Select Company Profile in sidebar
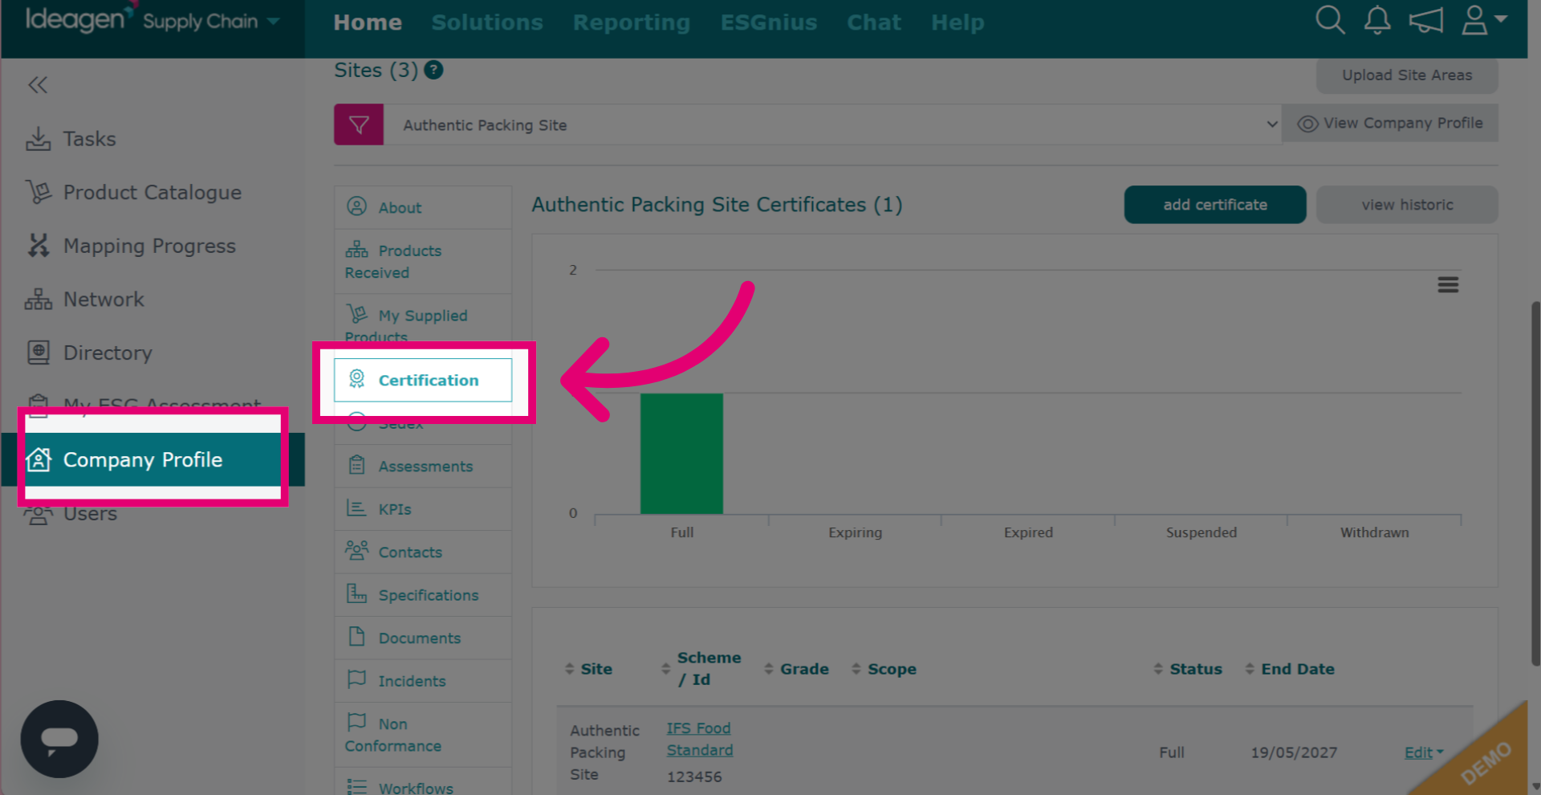The image size is (1541, 795). [152, 459]
